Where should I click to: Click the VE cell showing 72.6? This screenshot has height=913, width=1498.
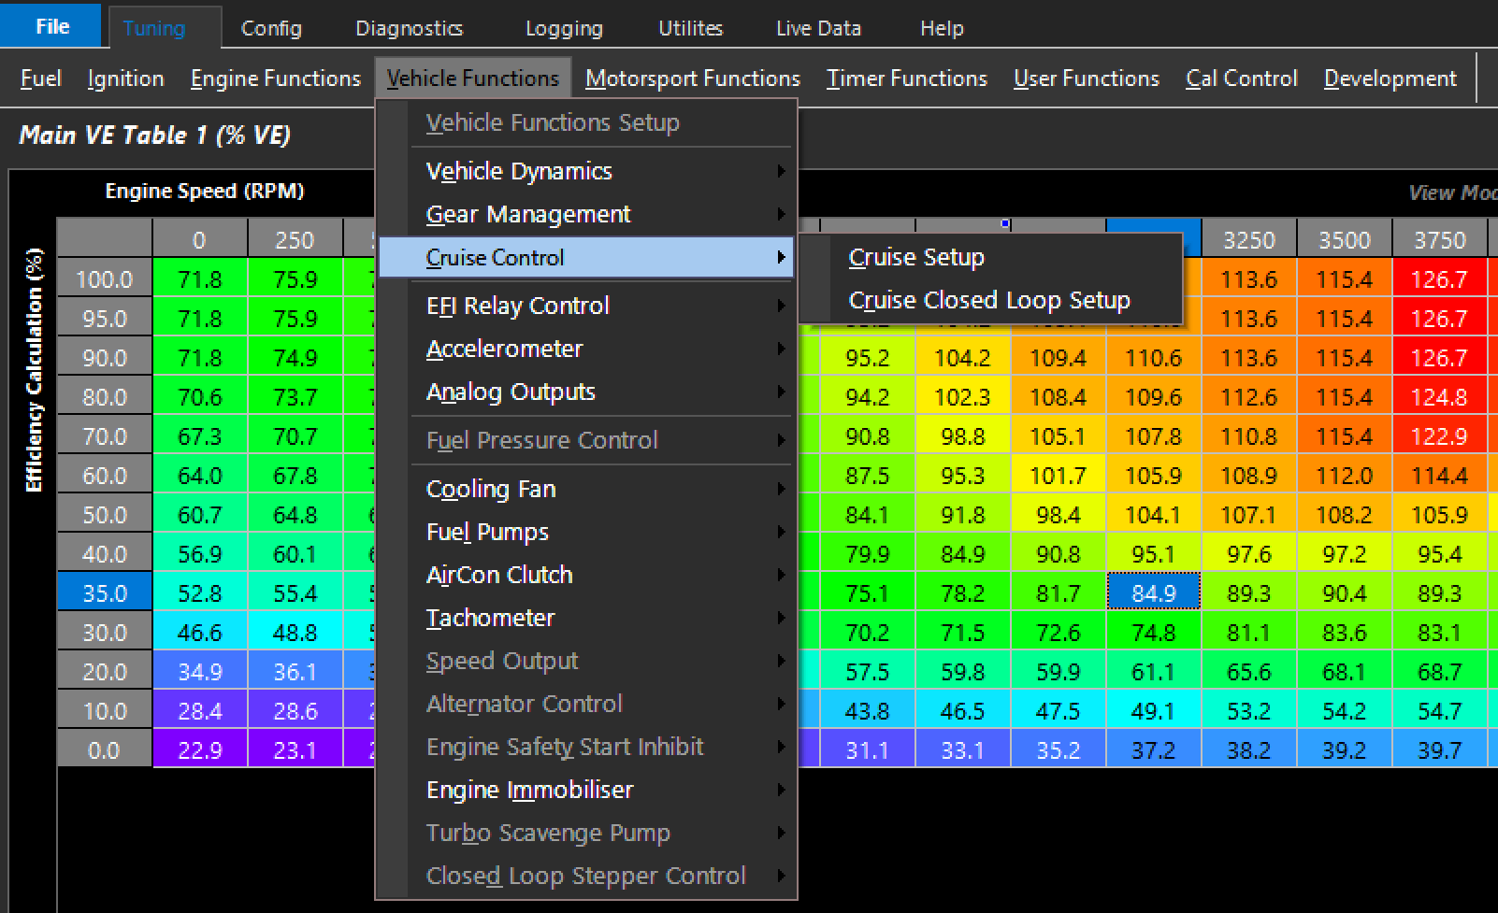(x=1059, y=632)
